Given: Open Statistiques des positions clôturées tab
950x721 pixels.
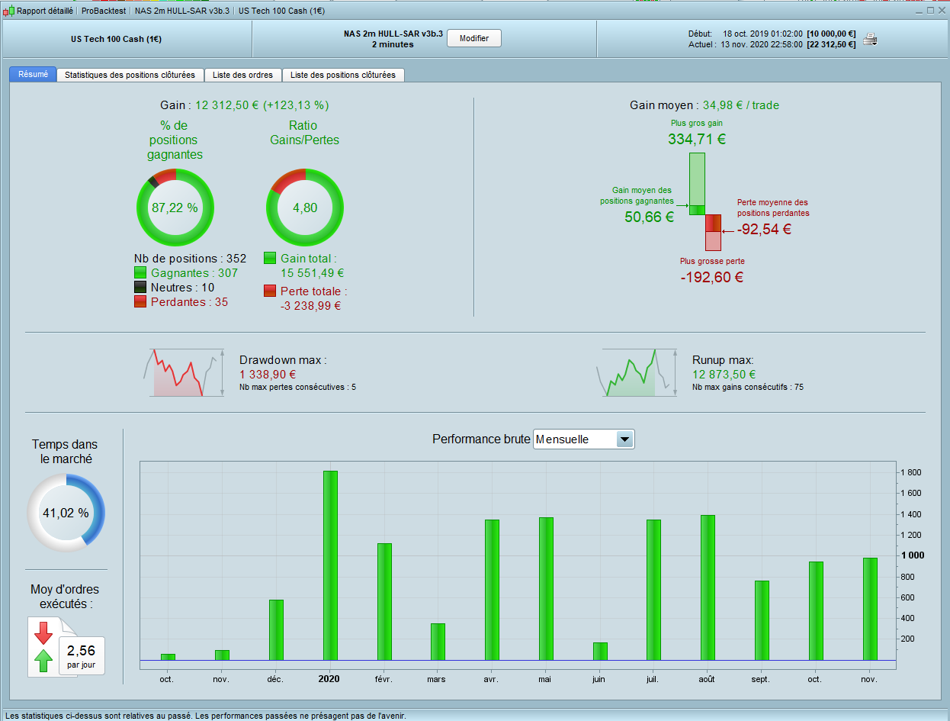Looking at the screenshot, I should tap(130, 75).
